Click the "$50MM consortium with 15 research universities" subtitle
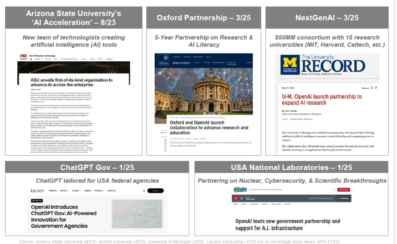 [x=327, y=41]
